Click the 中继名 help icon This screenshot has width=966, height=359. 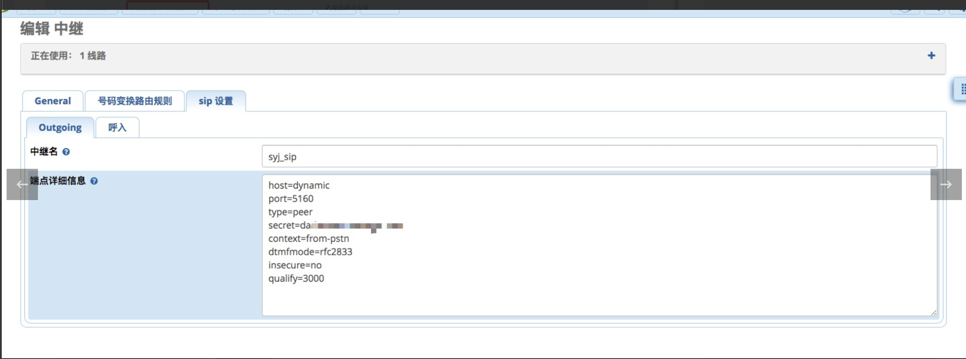tap(66, 152)
